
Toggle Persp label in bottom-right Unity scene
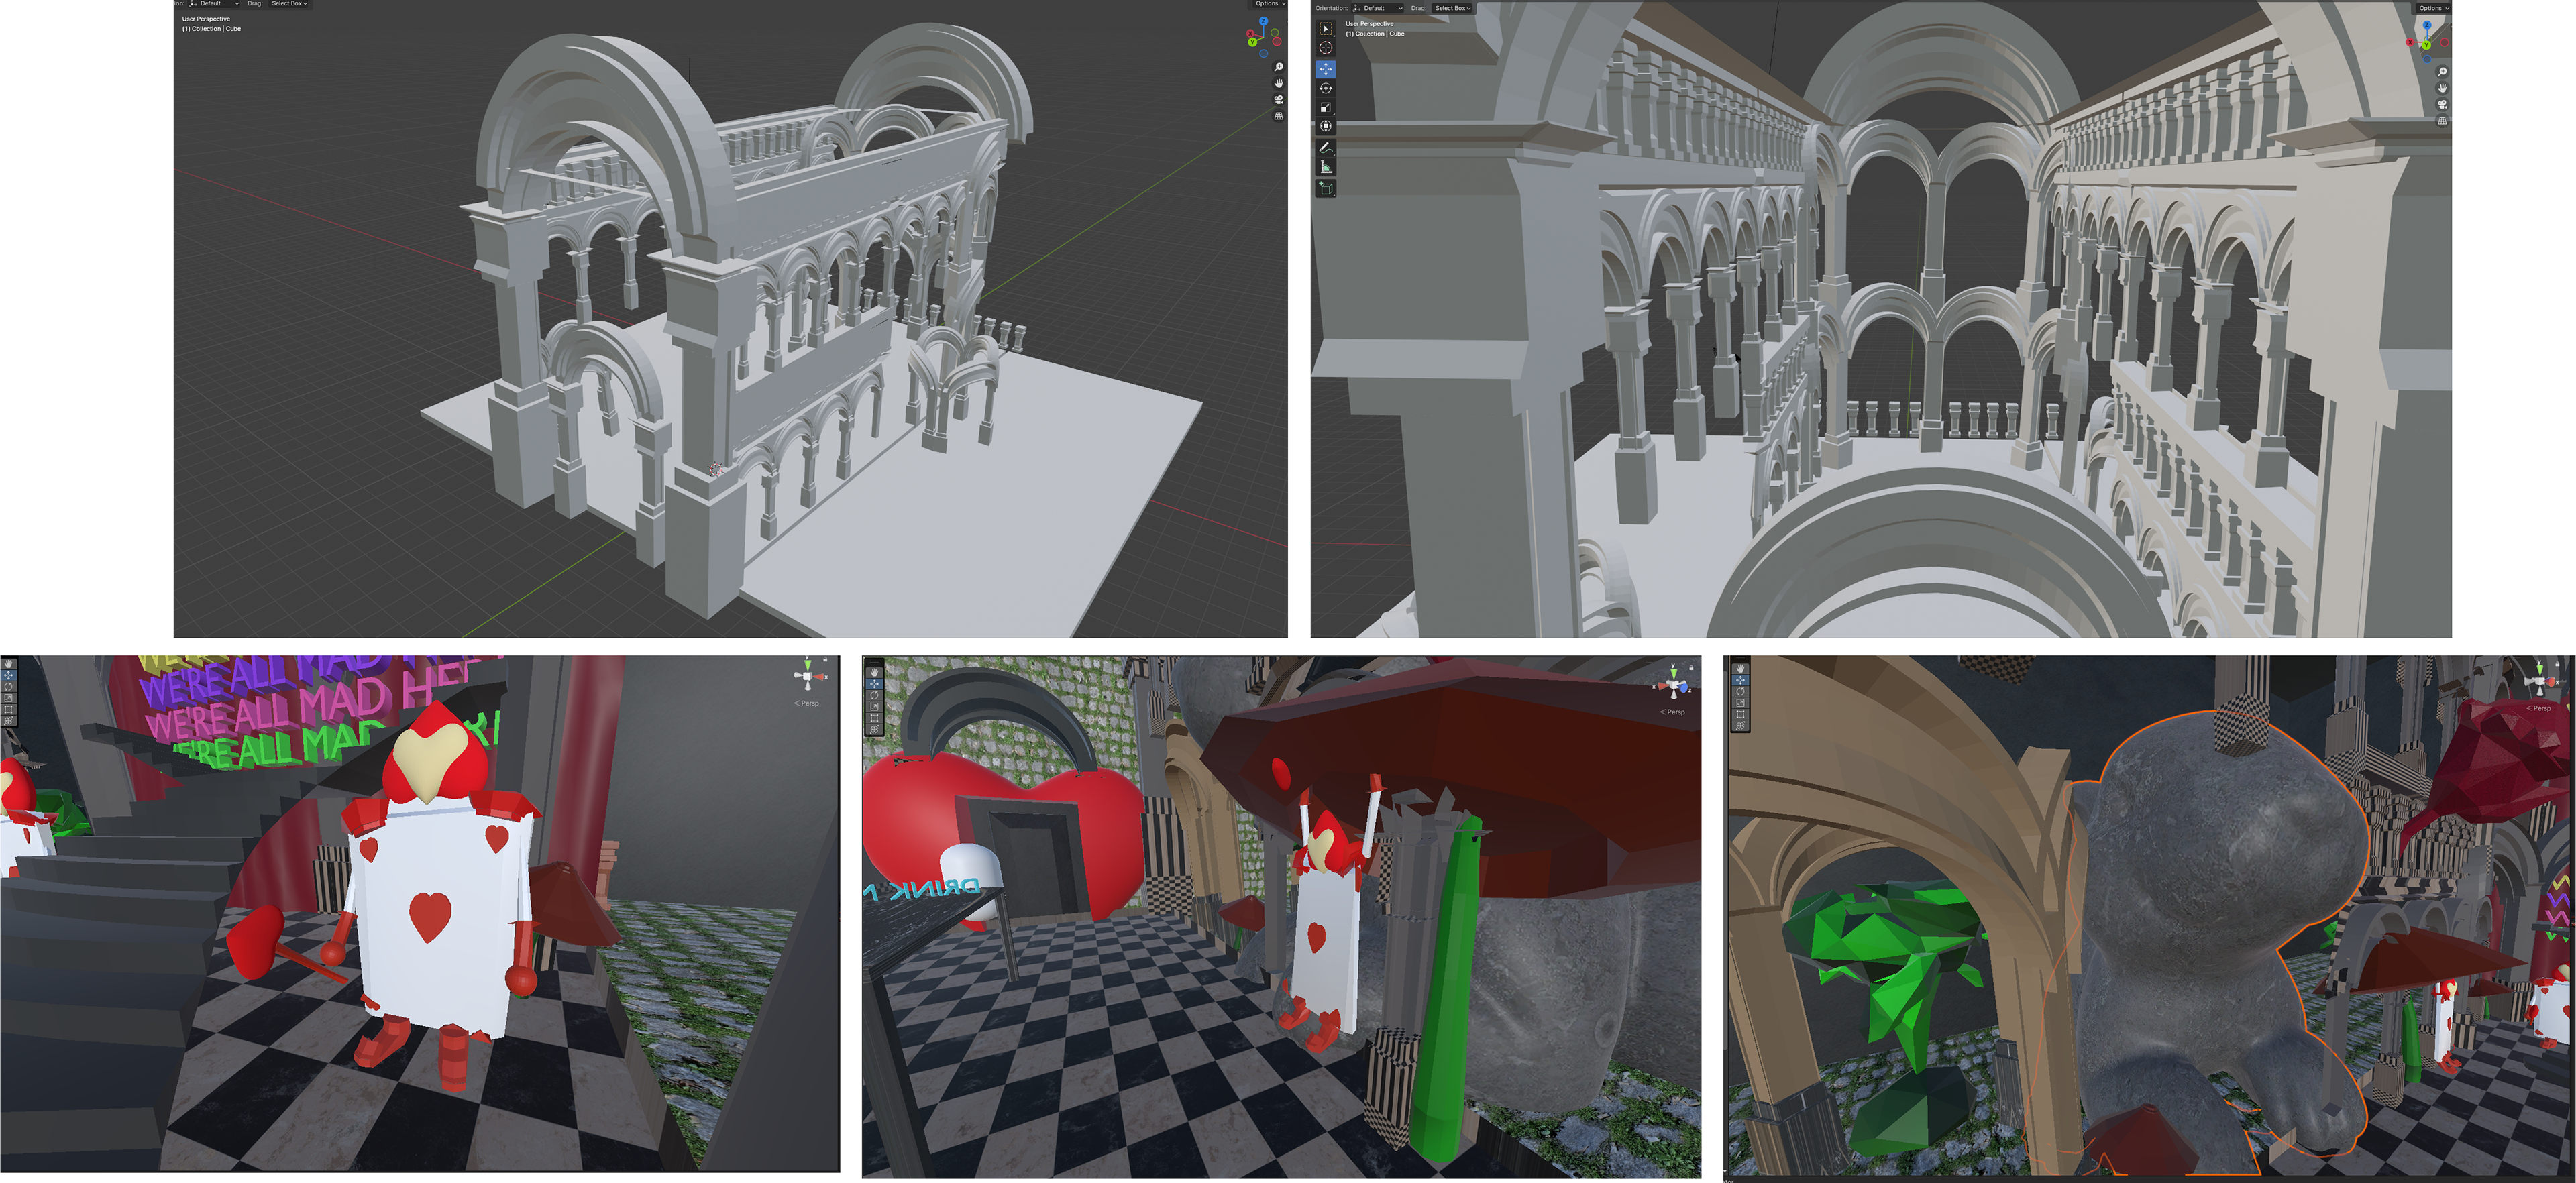[x=2540, y=708]
